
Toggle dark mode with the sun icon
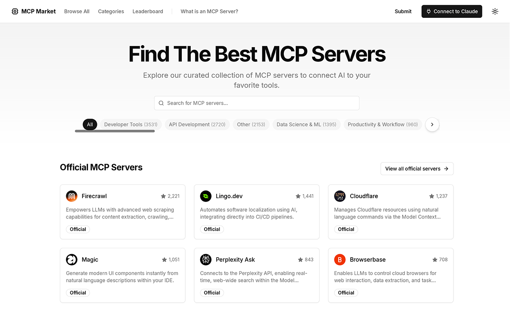coord(495,11)
